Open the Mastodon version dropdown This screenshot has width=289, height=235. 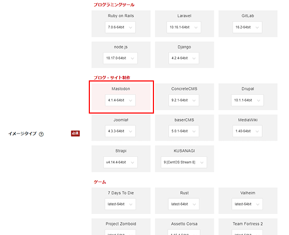[120, 100]
